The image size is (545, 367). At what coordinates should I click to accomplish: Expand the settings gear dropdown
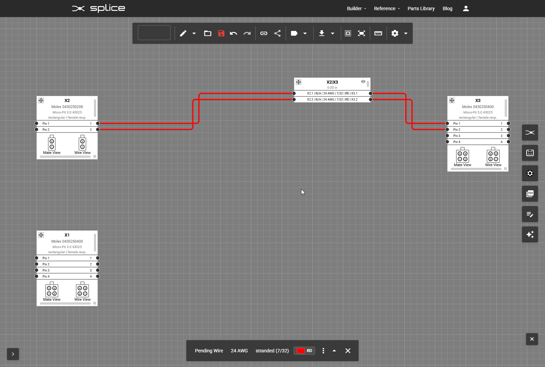(x=405, y=33)
